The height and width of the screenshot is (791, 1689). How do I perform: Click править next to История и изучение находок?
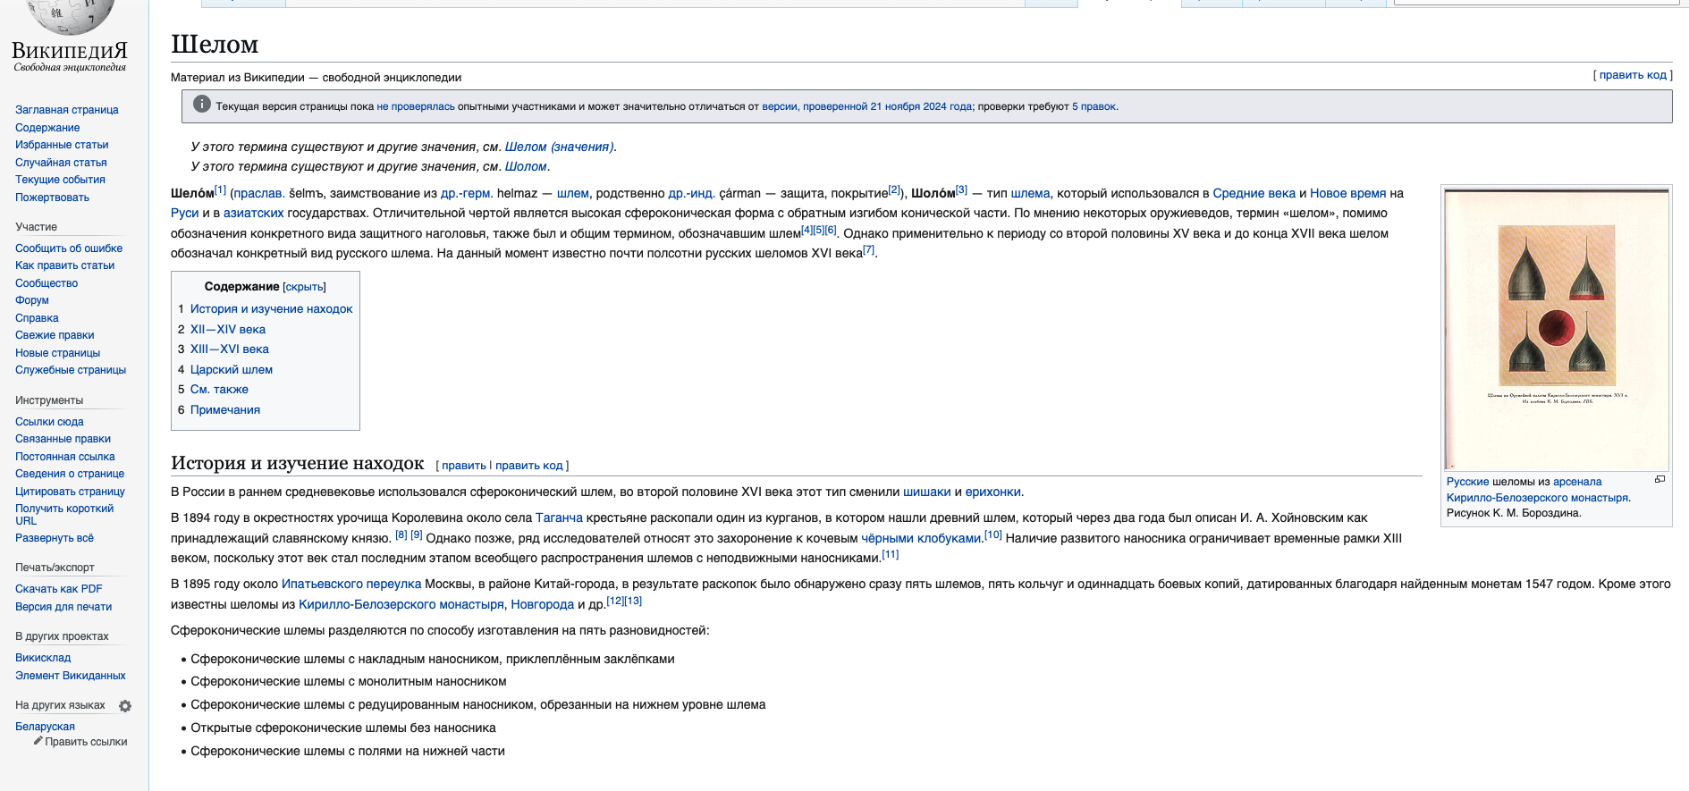coord(463,466)
